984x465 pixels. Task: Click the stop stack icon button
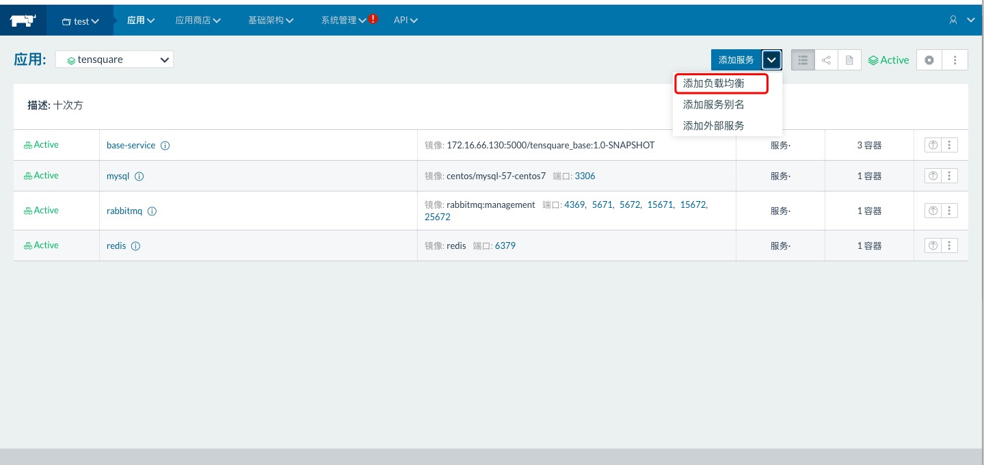coord(929,60)
